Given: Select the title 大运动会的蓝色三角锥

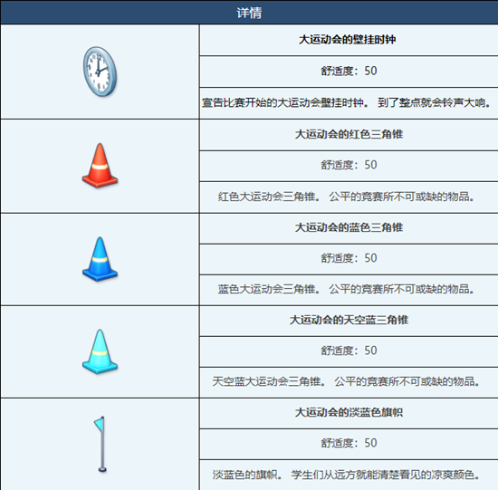Looking at the screenshot, I should (x=349, y=227).
